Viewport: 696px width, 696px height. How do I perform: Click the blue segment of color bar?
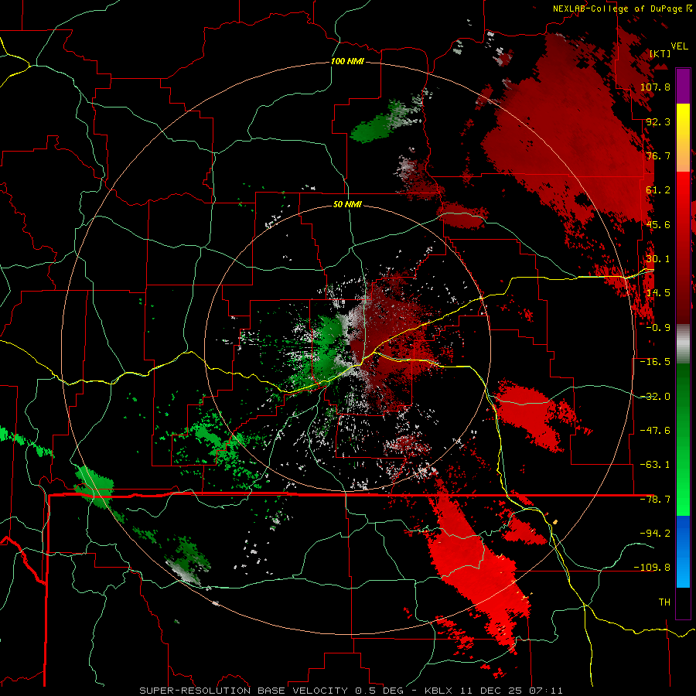[683, 551]
